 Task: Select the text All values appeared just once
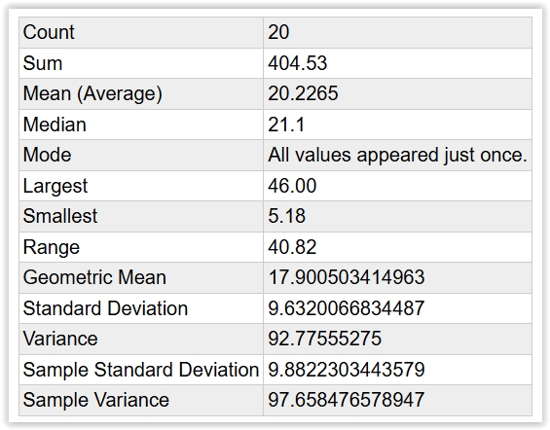[x=398, y=156]
